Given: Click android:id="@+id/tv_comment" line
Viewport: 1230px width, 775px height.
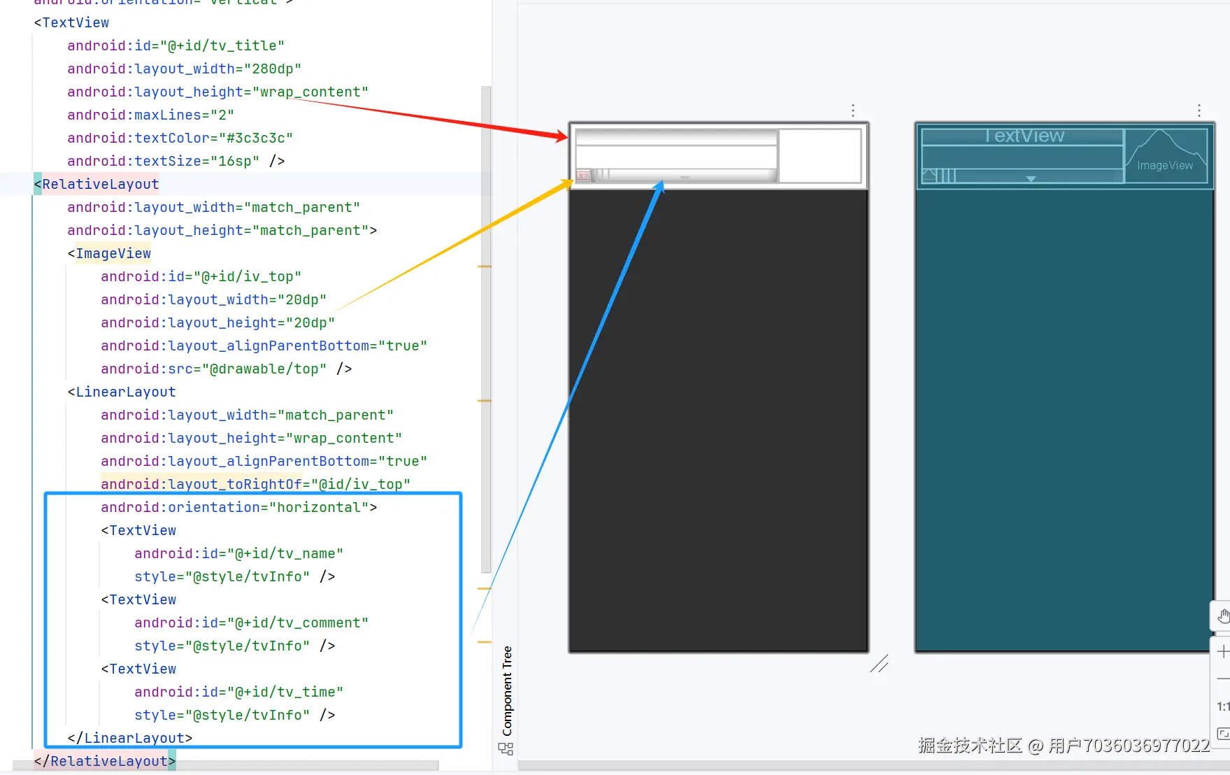Looking at the screenshot, I should tap(252, 623).
